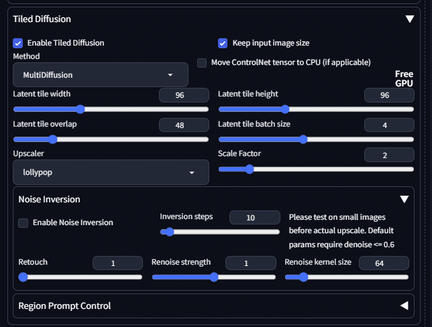This screenshot has height=327, width=432.
Task: Adjust the Scale Factor slider
Action: coord(316,169)
